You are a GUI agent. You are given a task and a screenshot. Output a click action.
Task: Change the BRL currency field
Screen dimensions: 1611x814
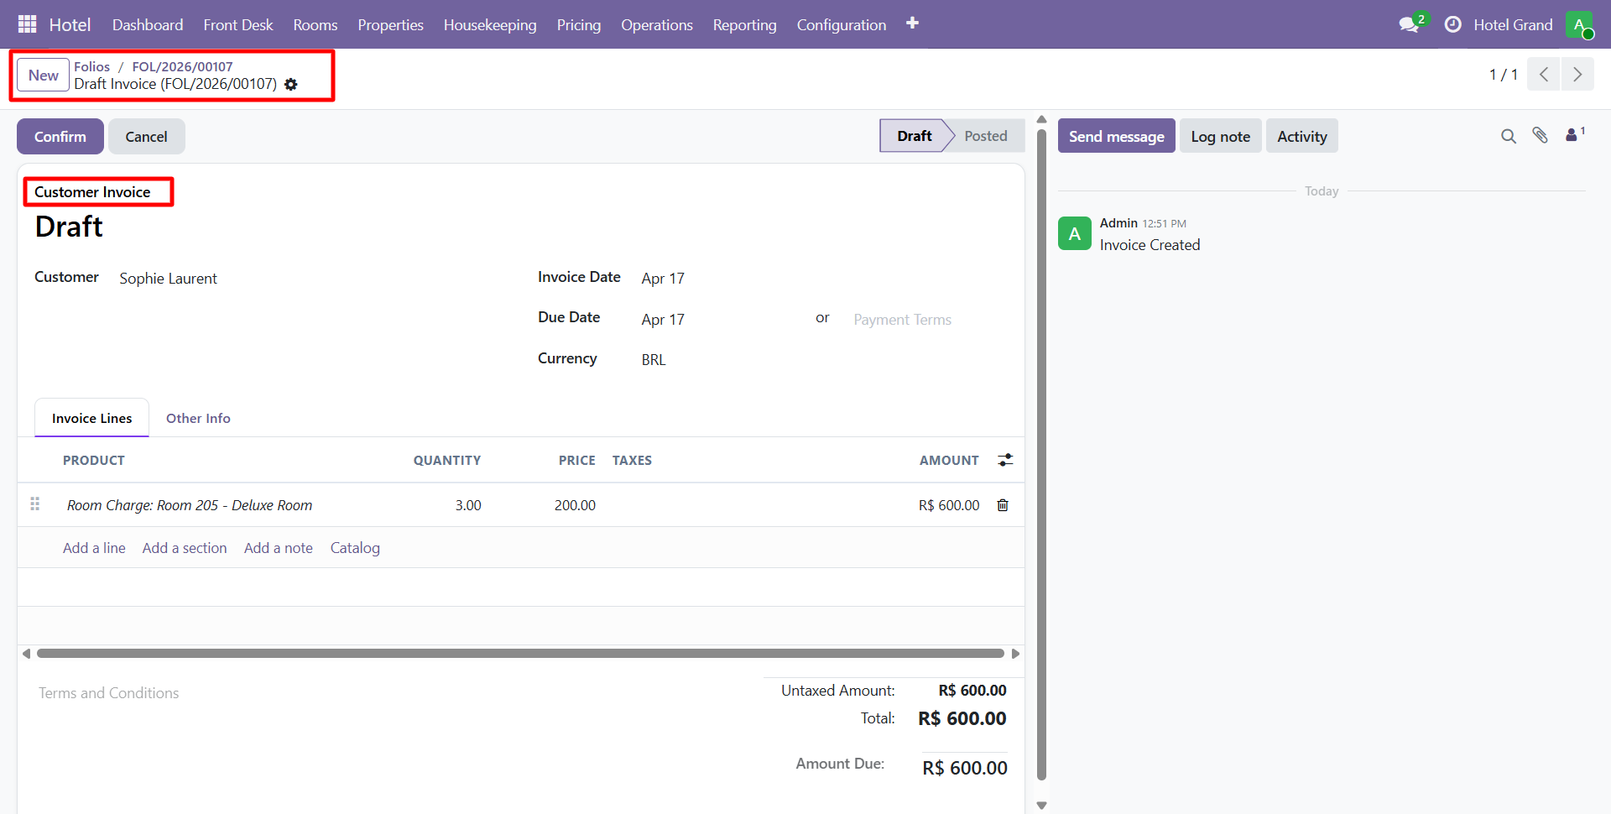[653, 359]
